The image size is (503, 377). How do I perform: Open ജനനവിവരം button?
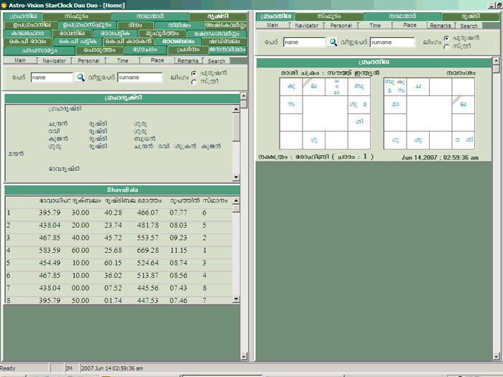coord(228,50)
